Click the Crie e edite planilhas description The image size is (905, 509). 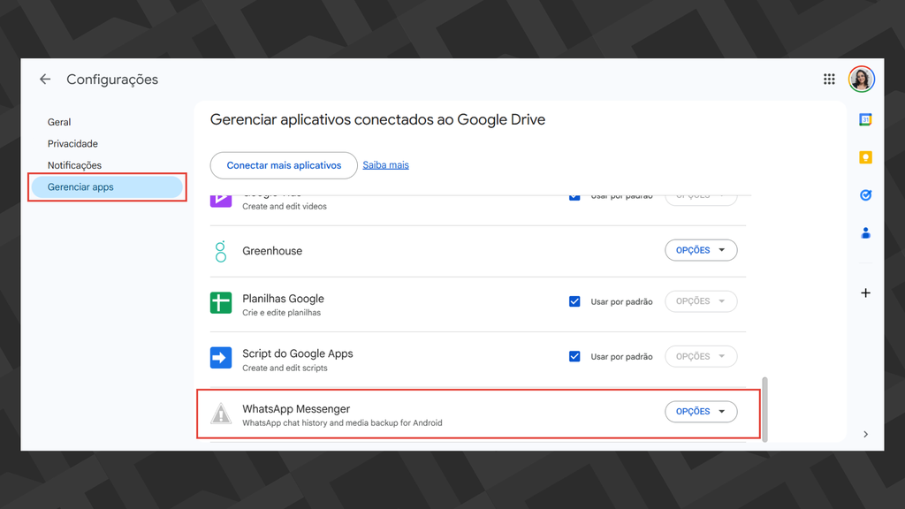[281, 313]
